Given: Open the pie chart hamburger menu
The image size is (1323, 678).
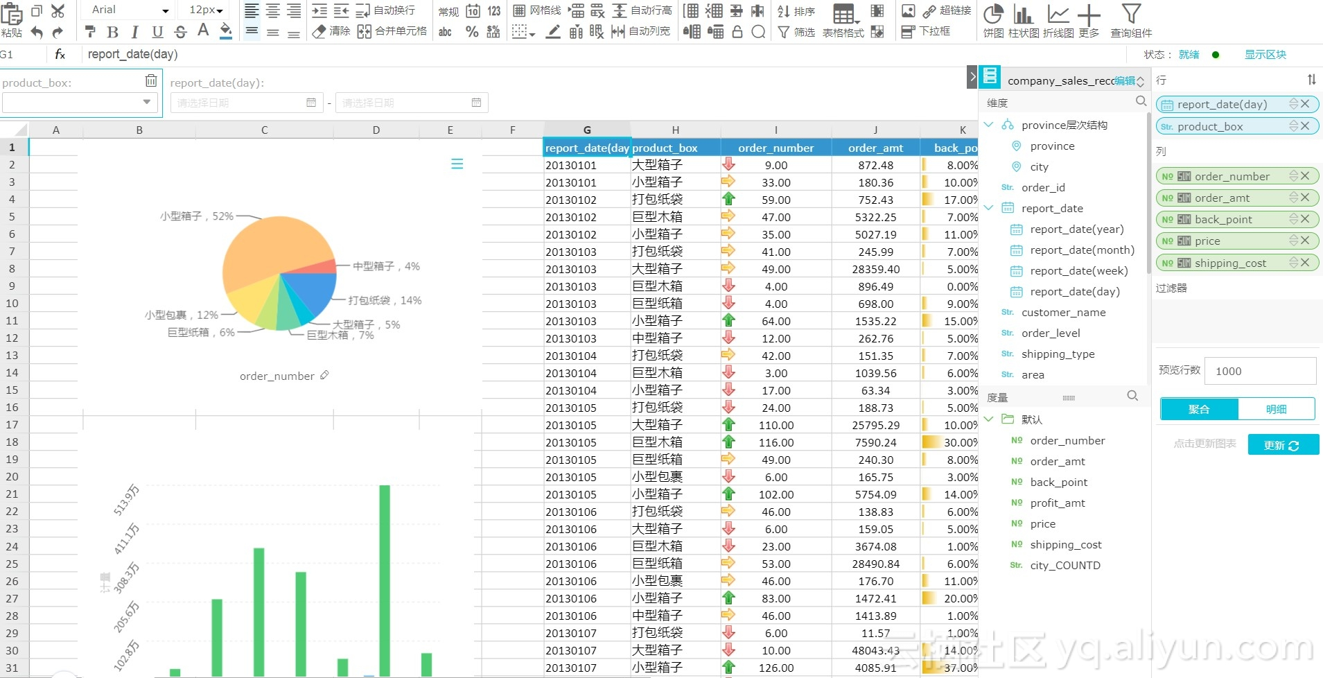Looking at the screenshot, I should click(457, 164).
